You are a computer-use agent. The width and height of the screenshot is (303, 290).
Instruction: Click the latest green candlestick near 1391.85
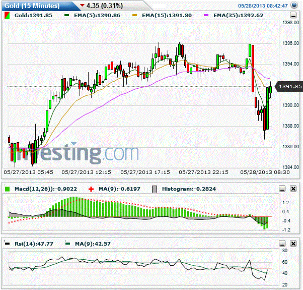pos(270,90)
